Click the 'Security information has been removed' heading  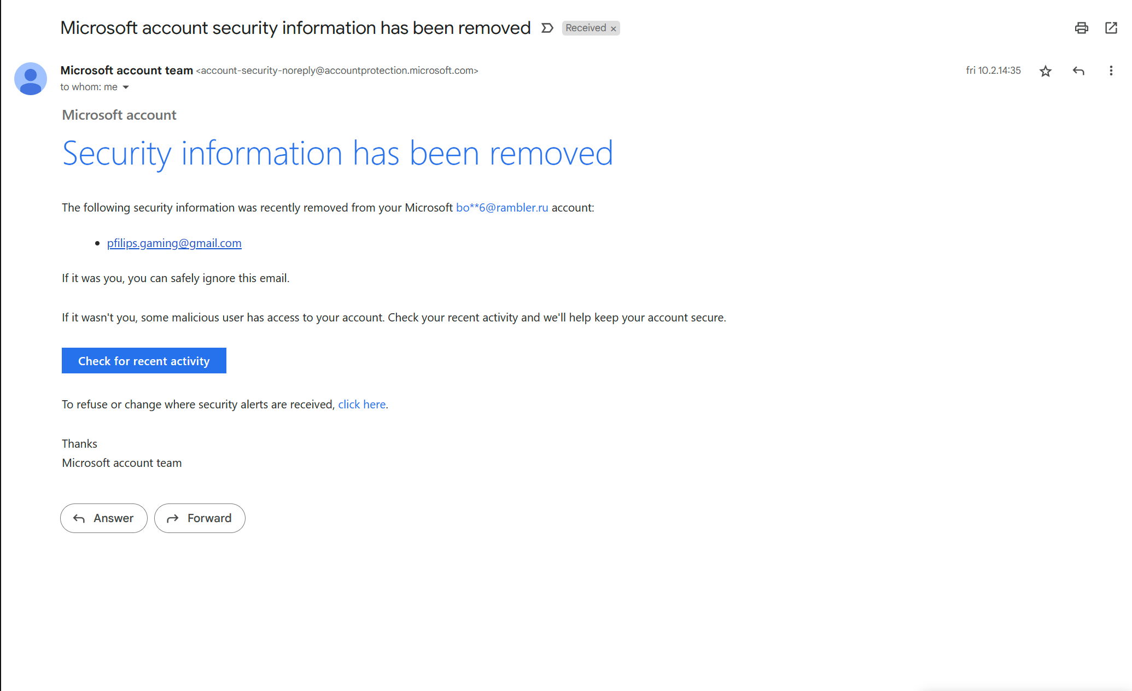[x=337, y=154]
